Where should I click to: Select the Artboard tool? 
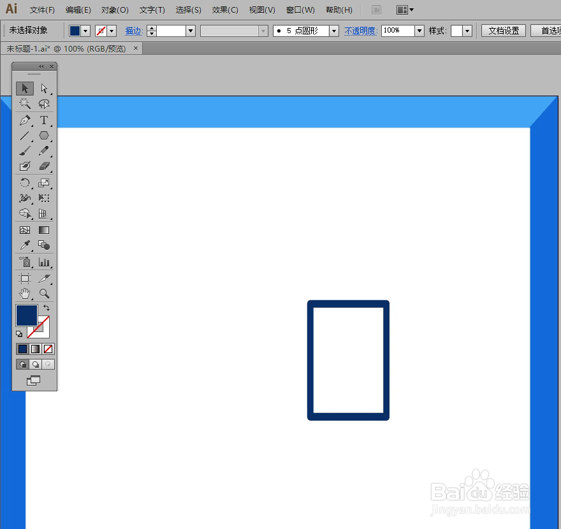pyautogui.click(x=25, y=279)
